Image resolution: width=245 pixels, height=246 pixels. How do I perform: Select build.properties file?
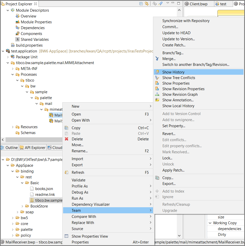(x=29, y=45)
